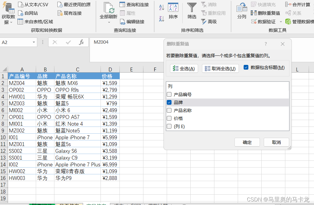The height and width of the screenshot is (205, 314).
Task: Expand the Name Box dropdown arrow
Action: click(34, 42)
